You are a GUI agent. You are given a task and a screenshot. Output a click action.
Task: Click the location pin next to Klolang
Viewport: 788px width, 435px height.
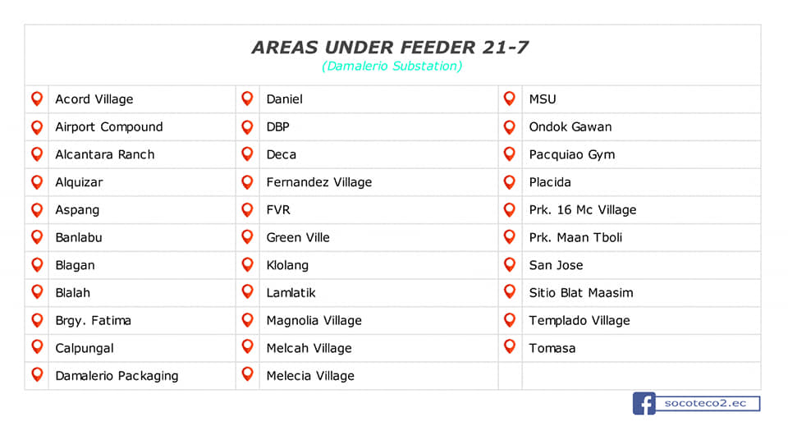click(x=247, y=264)
